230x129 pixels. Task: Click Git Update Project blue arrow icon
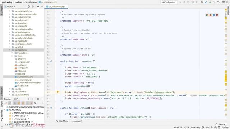[206, 2]
